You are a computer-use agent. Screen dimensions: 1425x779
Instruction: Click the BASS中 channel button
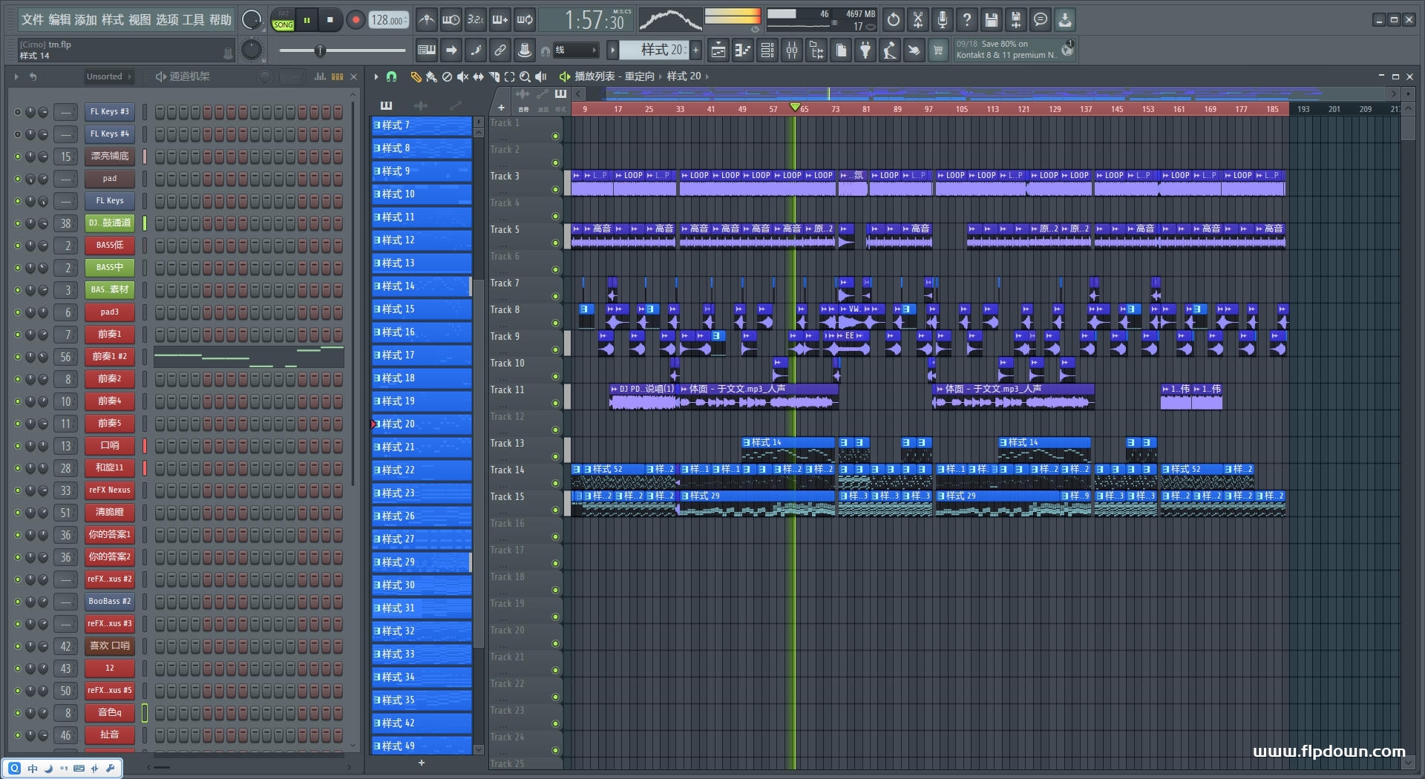pos(109,268)
